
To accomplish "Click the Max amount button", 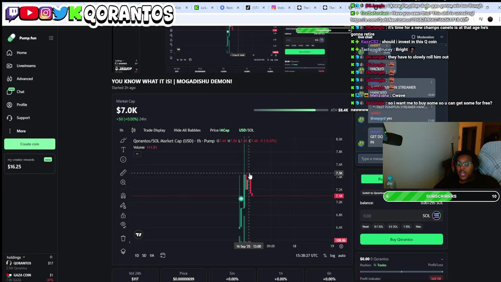I will click(x=418, y=226).
